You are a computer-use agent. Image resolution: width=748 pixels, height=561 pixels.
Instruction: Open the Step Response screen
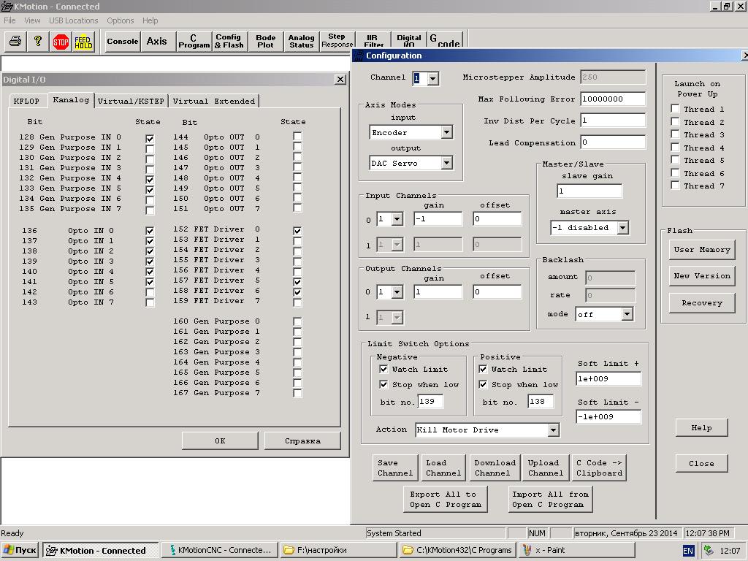pyautogui.click(x=337, y=41)
